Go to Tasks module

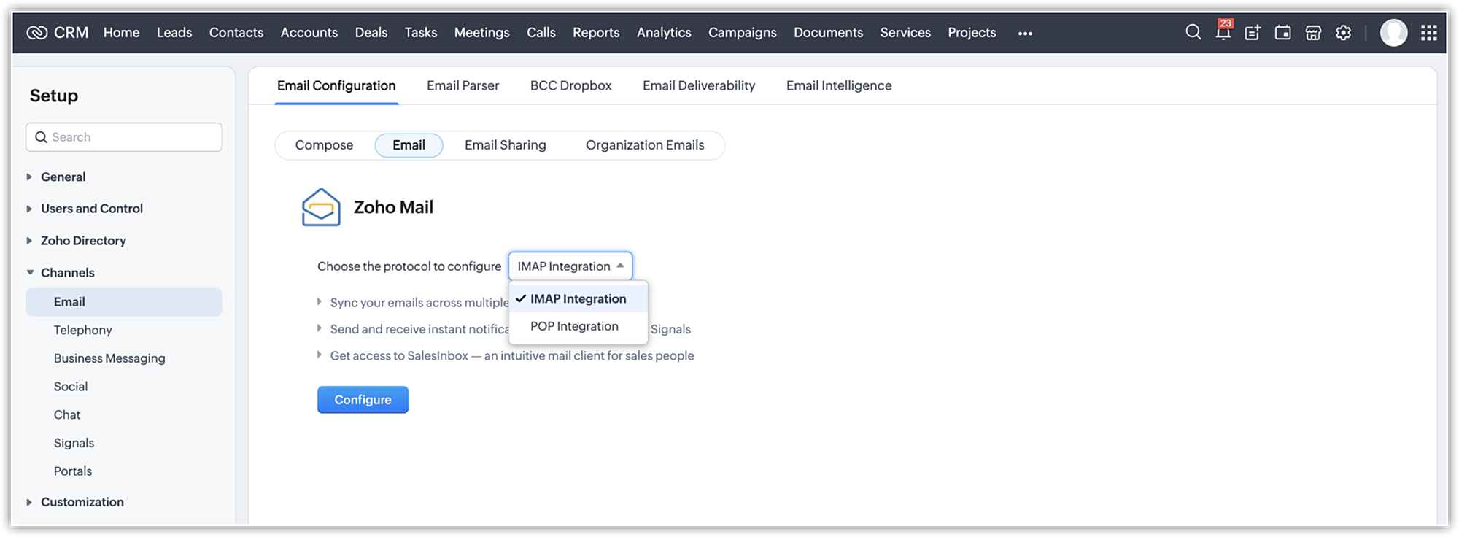[x=421, y=33]
